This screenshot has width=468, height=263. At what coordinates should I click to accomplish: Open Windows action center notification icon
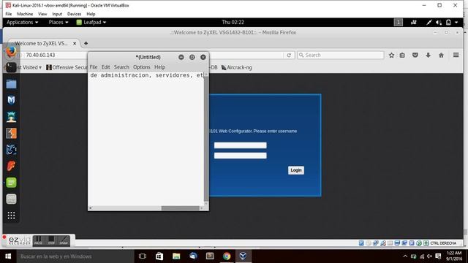pyautogui.click(x=438, y=256)
